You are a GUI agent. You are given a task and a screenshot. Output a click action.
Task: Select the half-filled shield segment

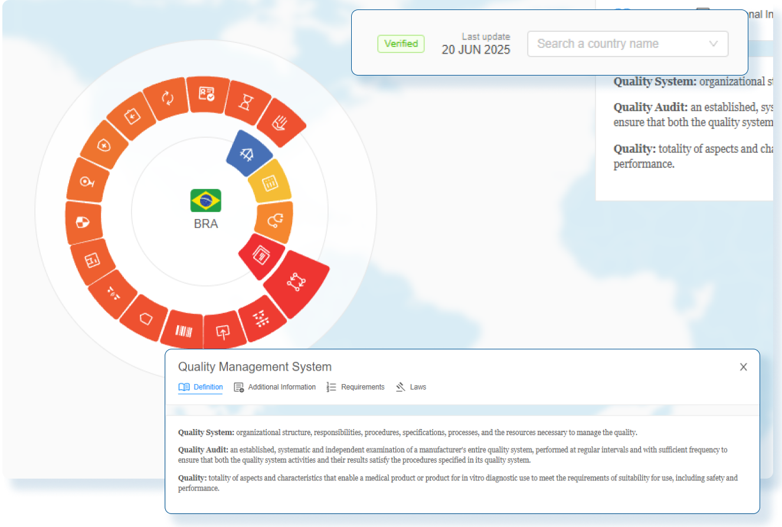(83, 222)
